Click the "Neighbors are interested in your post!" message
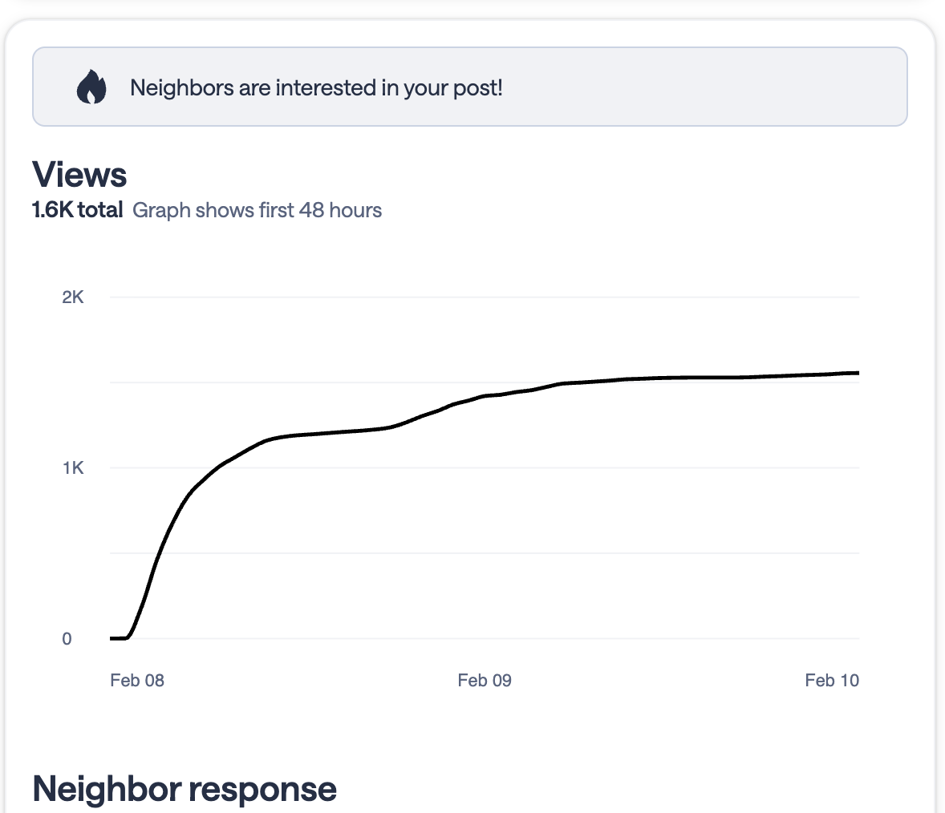Image resolution: width=945 pixels, height=813 pixels. pyautogui.click(x=316, y=87)
